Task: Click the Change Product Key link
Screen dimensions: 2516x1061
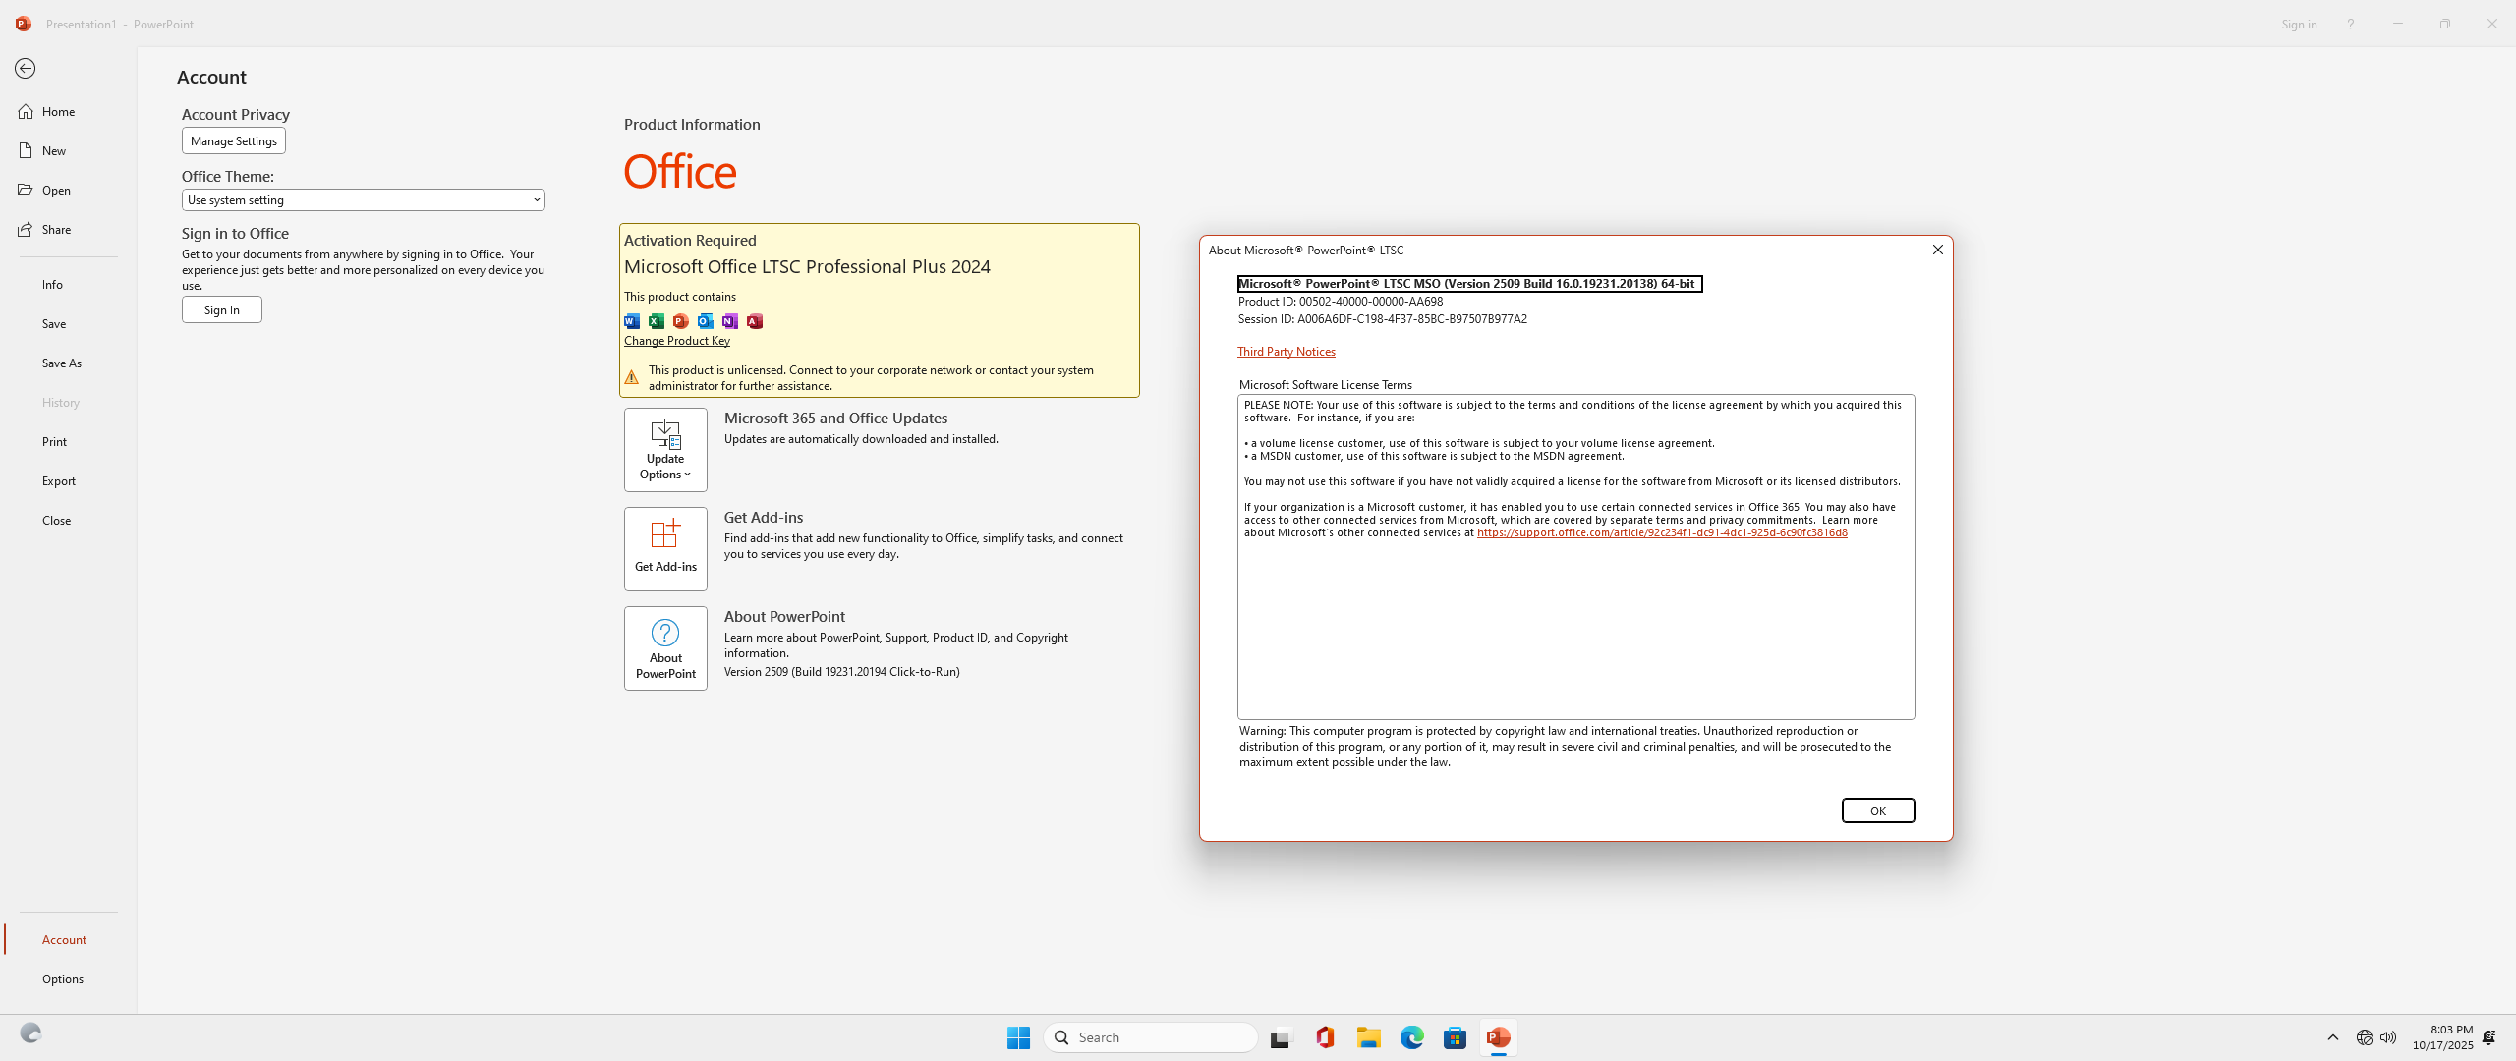Action: coord(676,341)
